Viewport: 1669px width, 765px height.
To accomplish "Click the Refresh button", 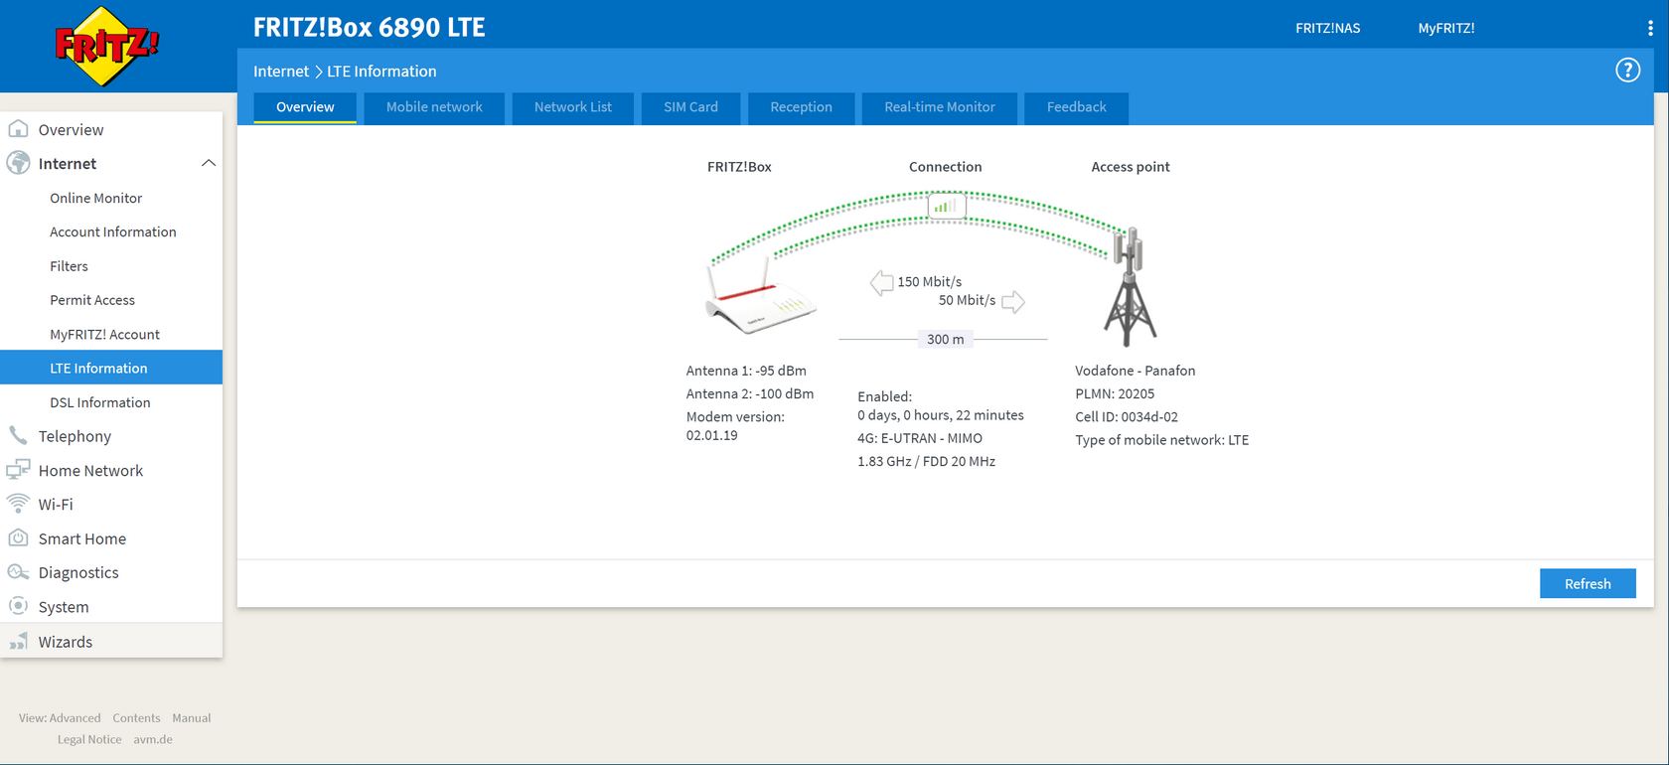I will [x=1588, y=583].
